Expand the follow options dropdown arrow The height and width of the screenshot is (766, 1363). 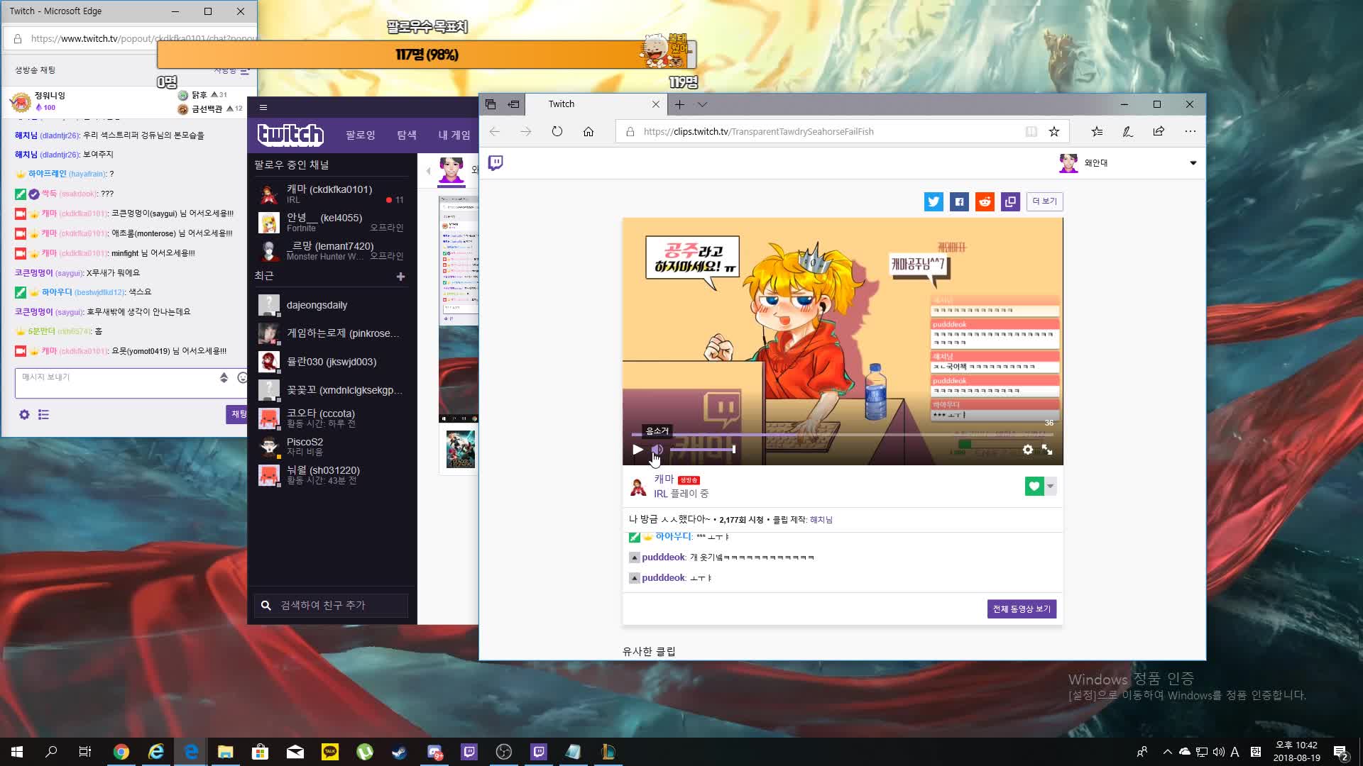(x=1051, y=486)
